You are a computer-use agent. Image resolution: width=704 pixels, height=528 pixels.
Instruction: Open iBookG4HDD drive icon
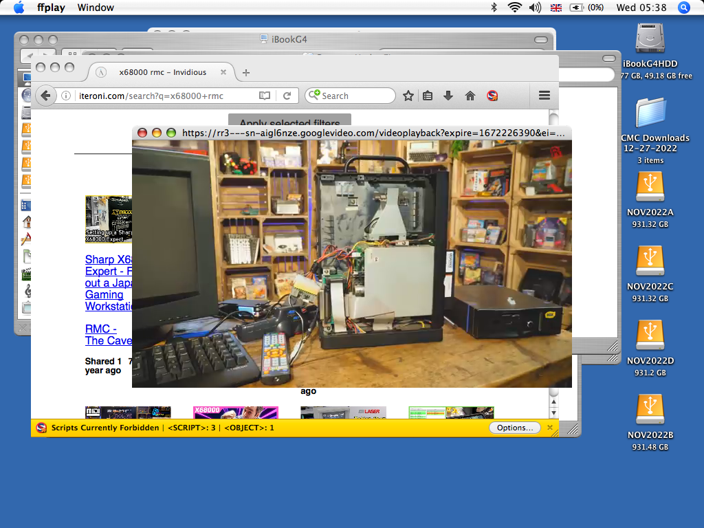pos(650,38)
